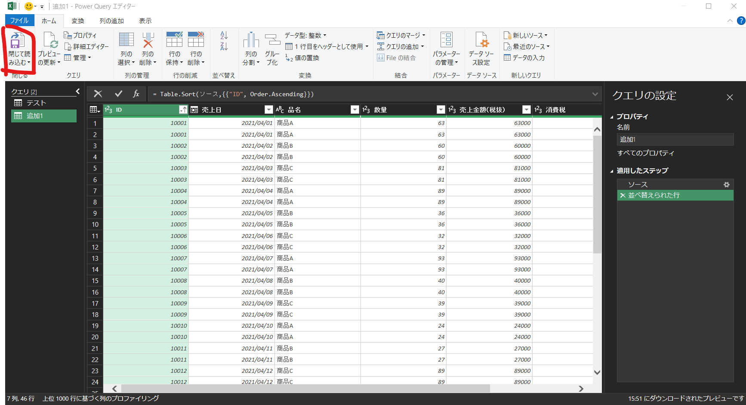
Task: Confirm the formula with the checkmark
Action: [x=118, y=94]
